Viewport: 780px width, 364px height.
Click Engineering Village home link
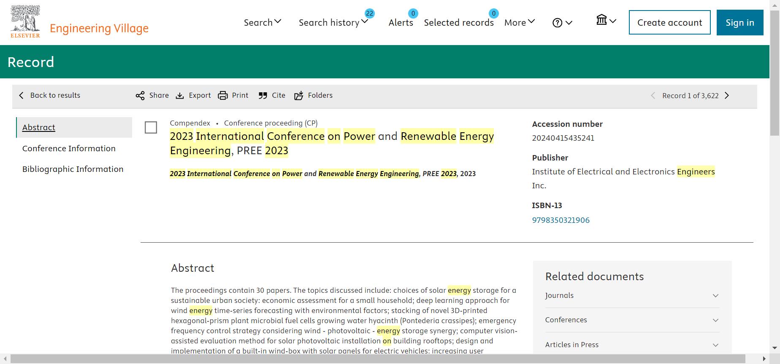[99, 28]
